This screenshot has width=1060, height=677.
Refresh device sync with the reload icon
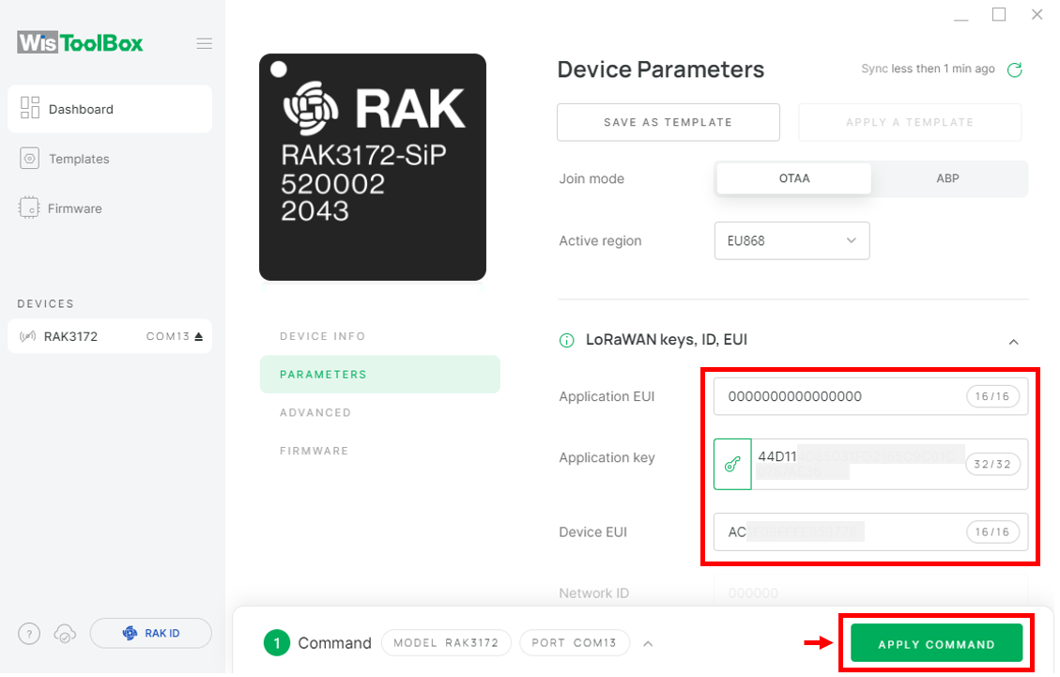pos(1015,69)
